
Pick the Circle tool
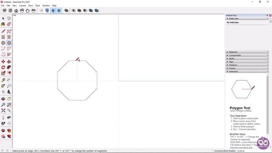point(3,43)
